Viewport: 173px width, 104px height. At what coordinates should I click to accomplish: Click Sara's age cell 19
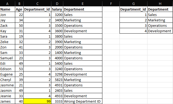19,36
